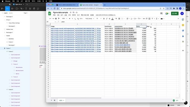
Task: Toggle bold formatting in Sheets
Action: [x=104, y=18]
